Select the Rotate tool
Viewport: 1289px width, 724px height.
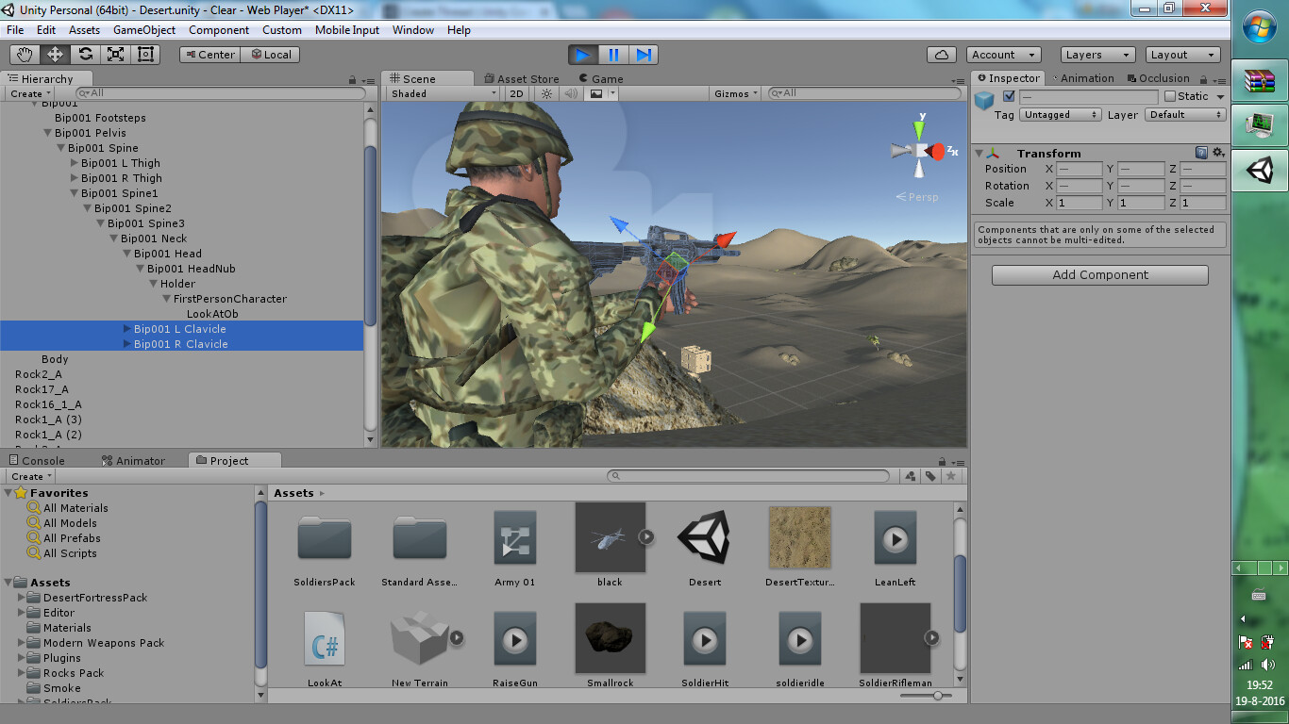[84, 54]
